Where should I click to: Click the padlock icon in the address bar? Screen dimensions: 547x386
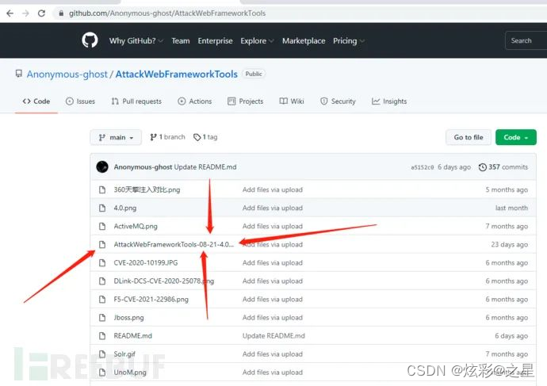click(x=61, y=13)
